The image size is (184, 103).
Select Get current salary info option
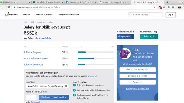[x=137, y=70]
